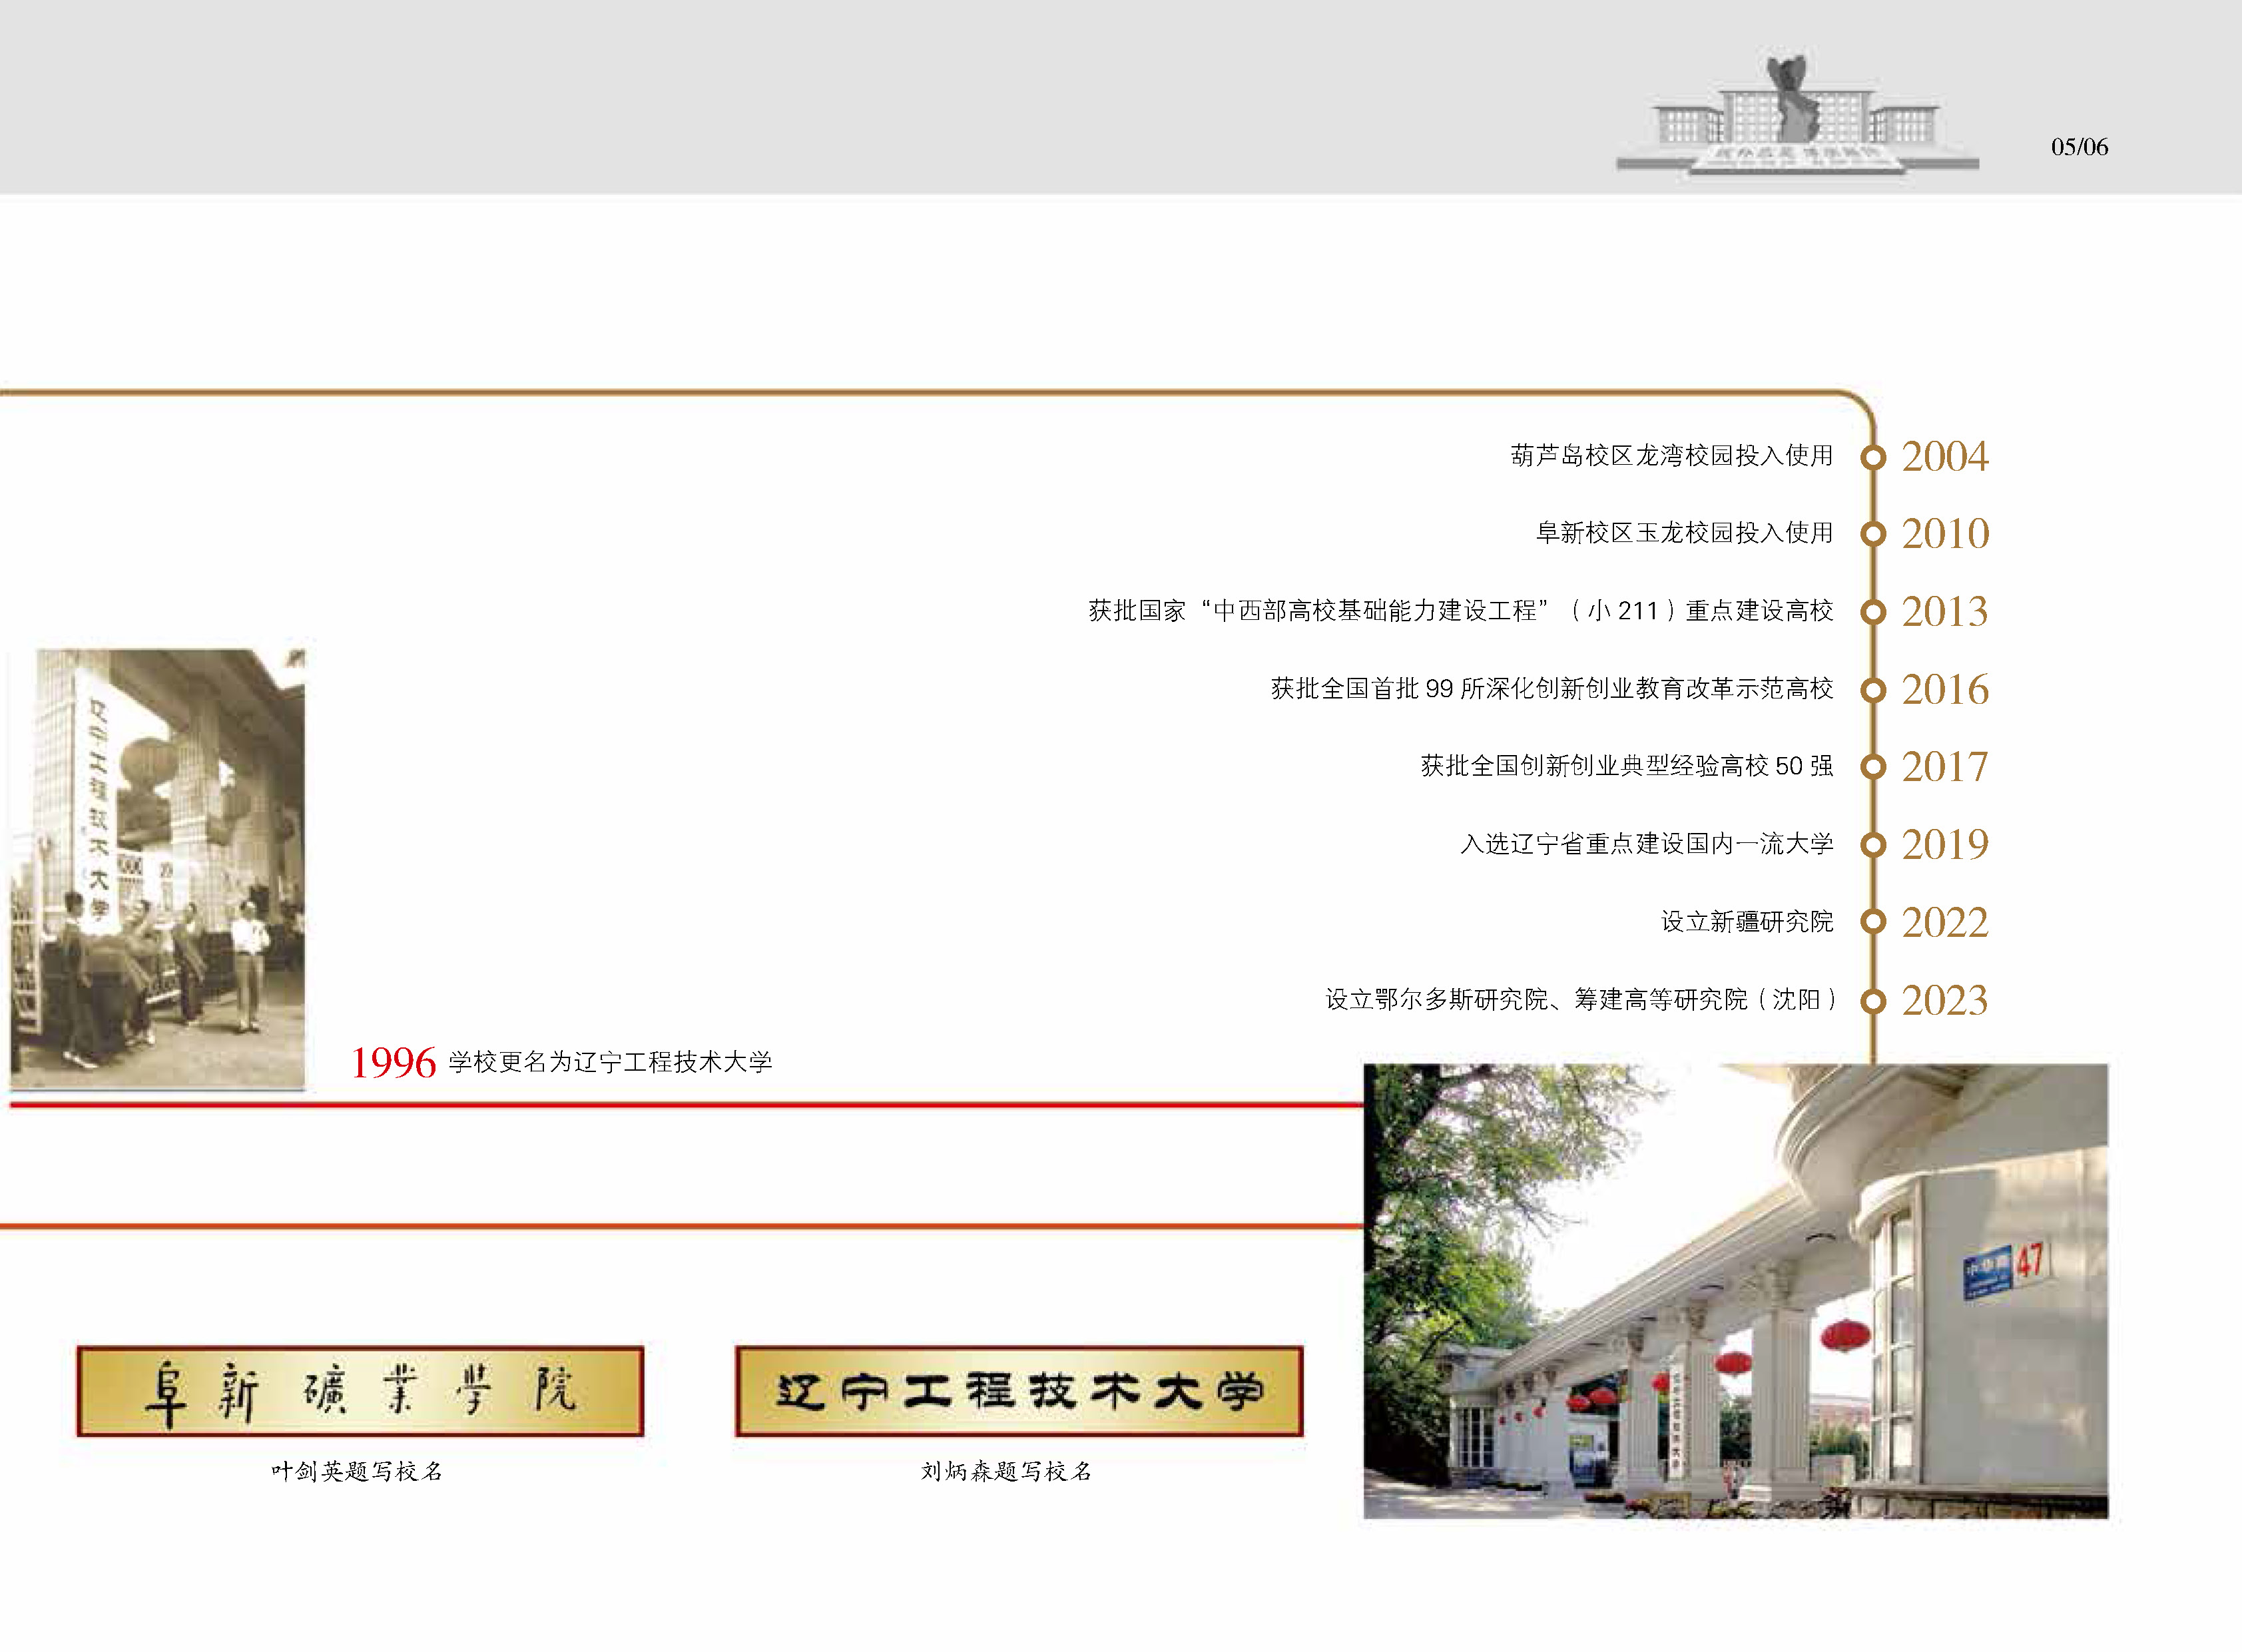Click the 2017 timeline marker circle
Viewport: 2242px width, 1652px height.
[x=1873, y=767]
